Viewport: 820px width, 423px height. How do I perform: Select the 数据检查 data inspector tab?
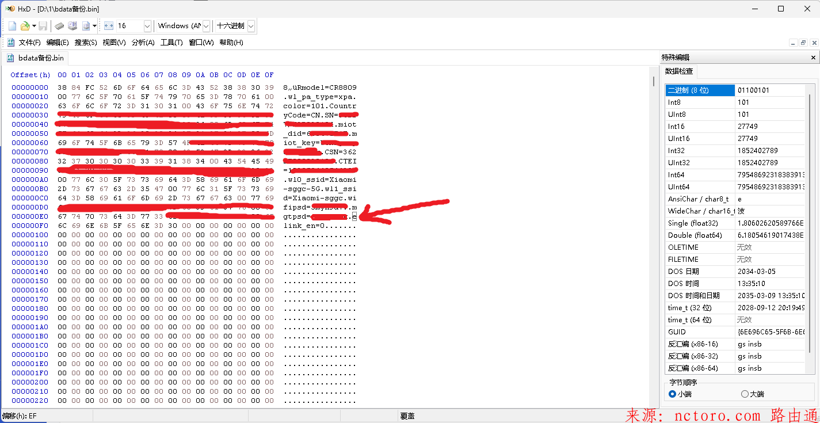pyautogui.click(x=680, y=71)
